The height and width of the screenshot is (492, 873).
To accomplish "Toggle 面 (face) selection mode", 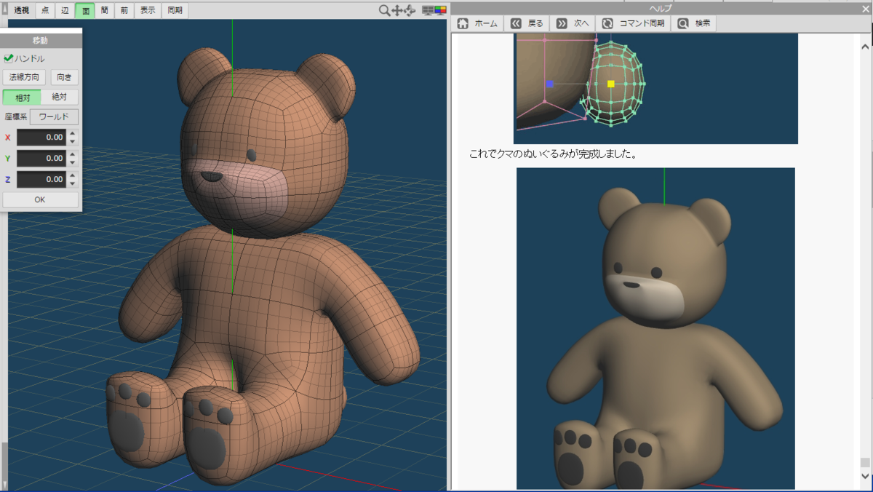I will [85, 10].
